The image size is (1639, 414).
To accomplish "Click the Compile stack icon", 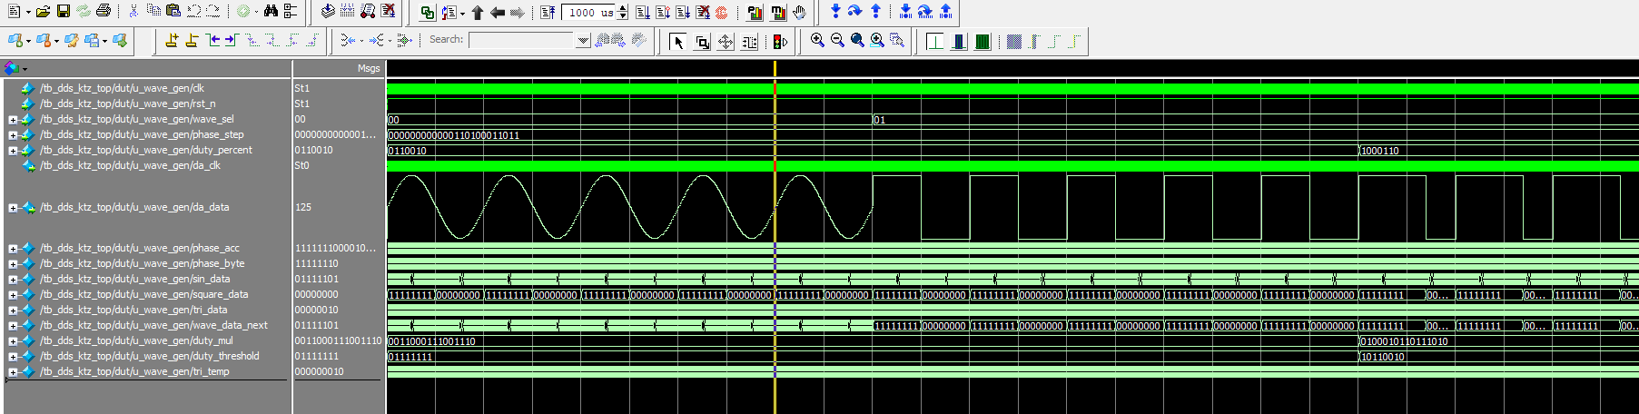I will 328,12.
